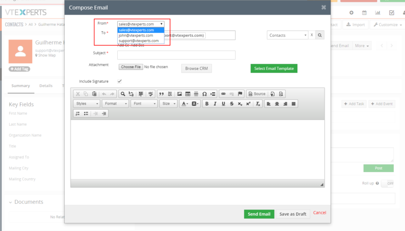The image size is (405, 231).
Task: Apply italic formatting
Action: coord(215,104)
